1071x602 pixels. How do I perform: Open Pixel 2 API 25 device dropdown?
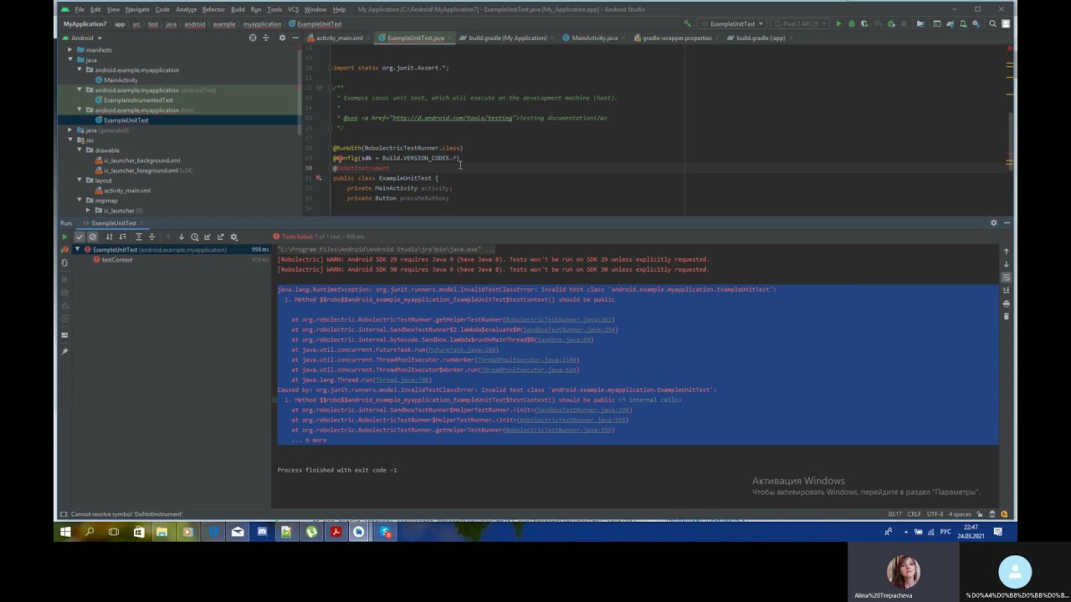click(x=800, y=24)
